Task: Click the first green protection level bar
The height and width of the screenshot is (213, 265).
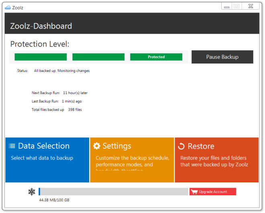Action: tap(41, 57)
